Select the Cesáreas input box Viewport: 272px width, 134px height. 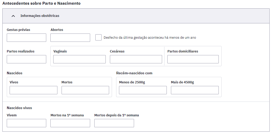click(136, 59)
